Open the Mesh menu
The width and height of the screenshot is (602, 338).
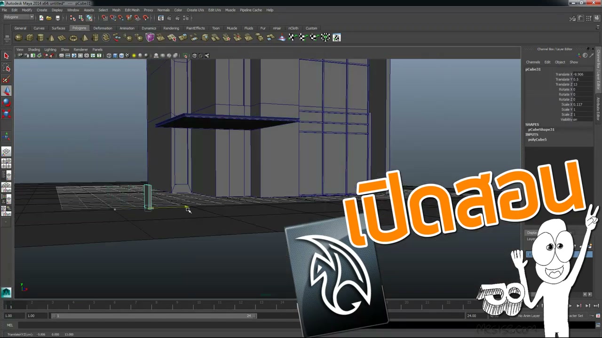pos(116,10)
